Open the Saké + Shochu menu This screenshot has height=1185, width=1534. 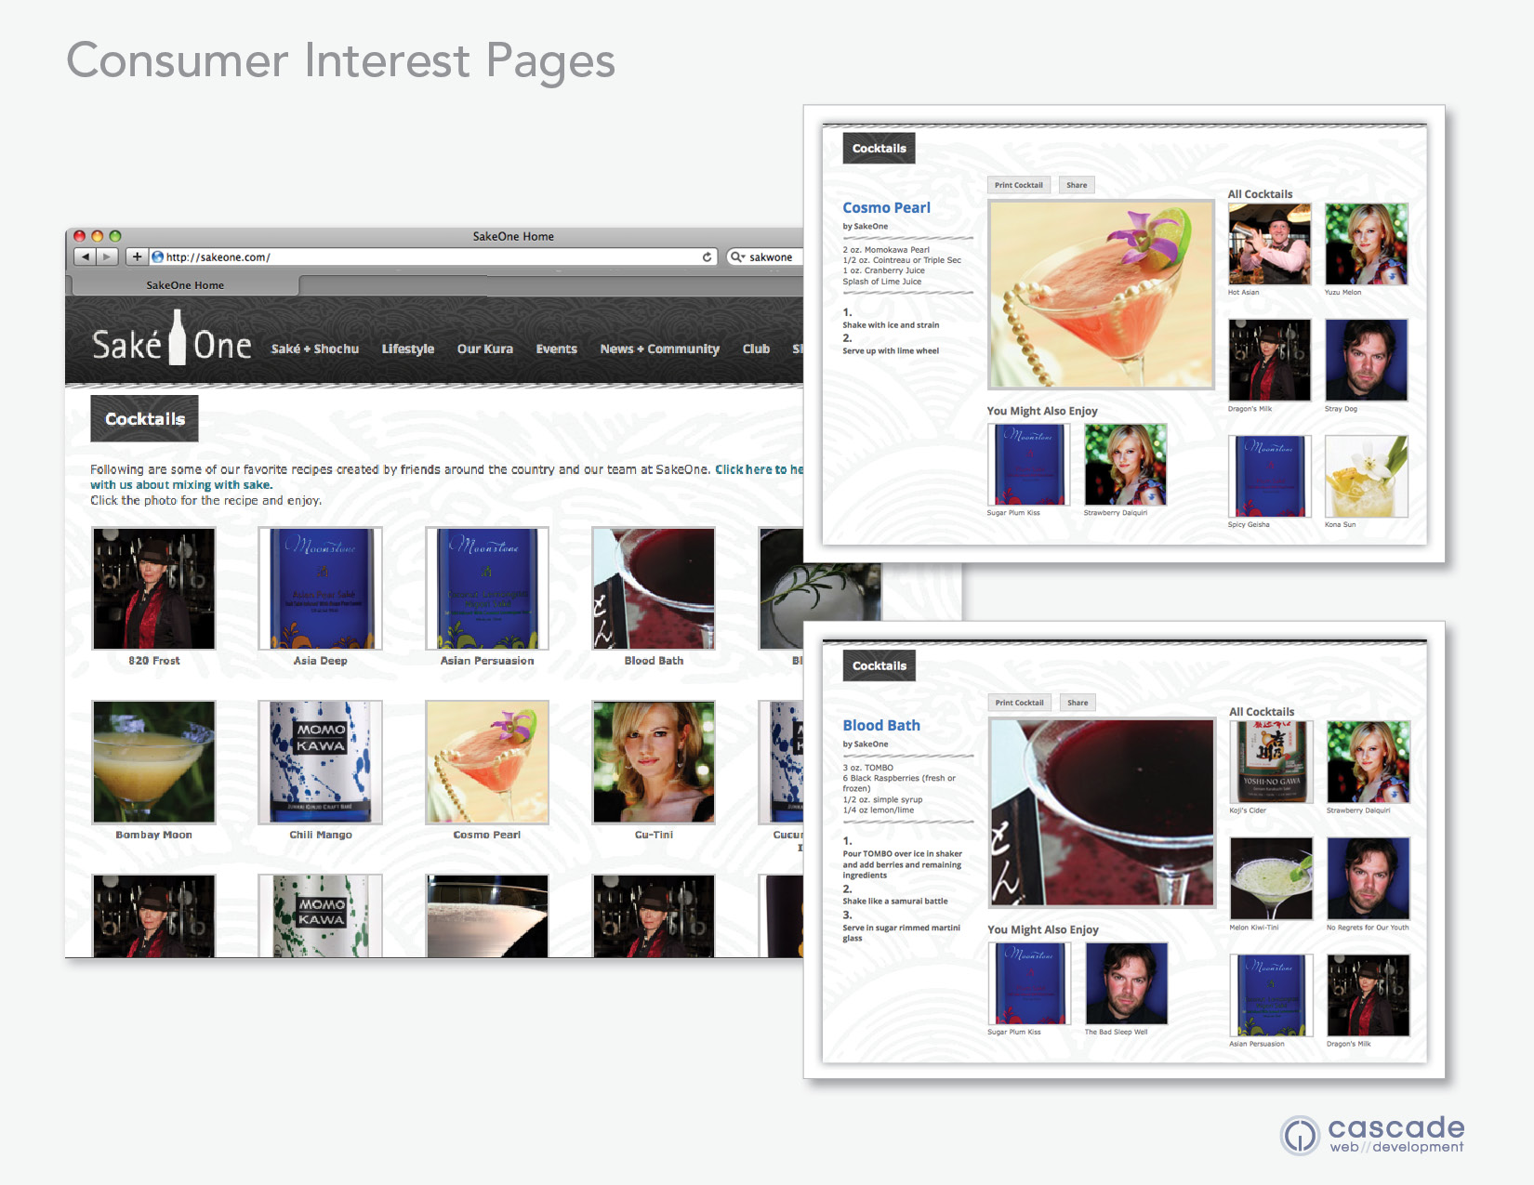315,349
